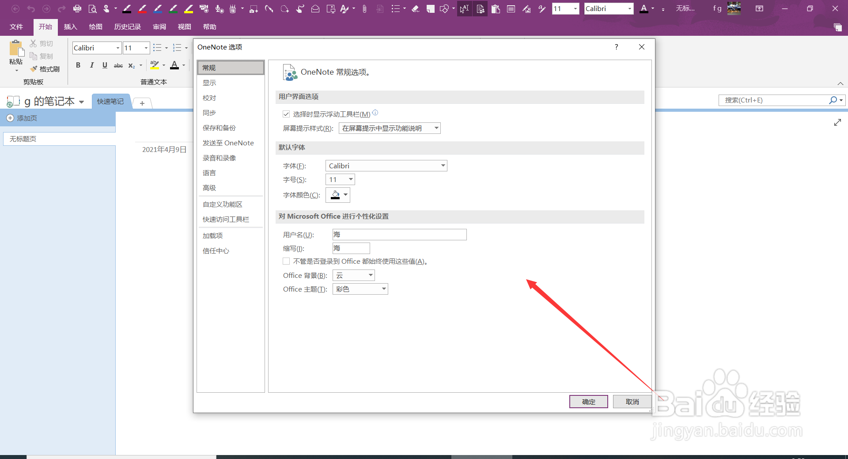Click ribbon font color A button

tap(174, 65)
